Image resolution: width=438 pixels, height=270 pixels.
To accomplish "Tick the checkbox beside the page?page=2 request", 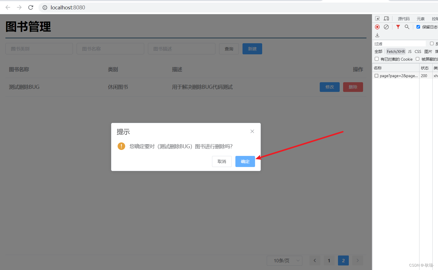I will pyautogui.click(x=376, y=76).
